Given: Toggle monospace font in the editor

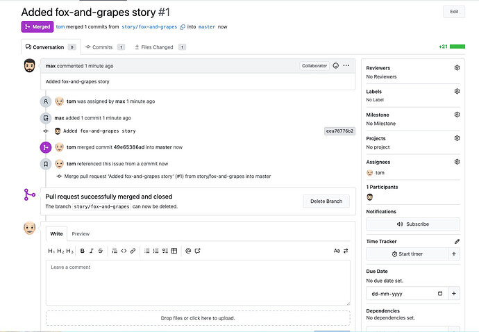Looking at the screenshot, I should 337,251.
